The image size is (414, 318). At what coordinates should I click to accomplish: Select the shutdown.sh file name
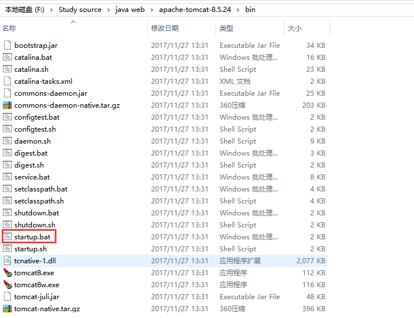pos(35,225)
